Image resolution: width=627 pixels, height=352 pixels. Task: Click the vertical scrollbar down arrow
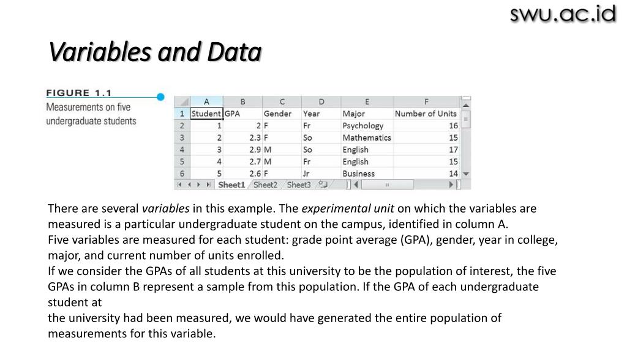click(x=467, y=174)
